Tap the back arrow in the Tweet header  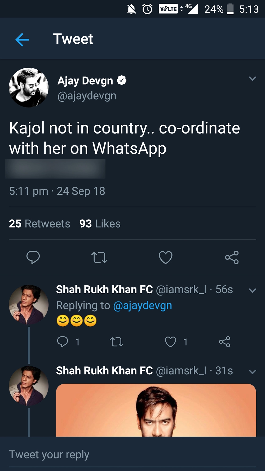click(x=22, y=40)
